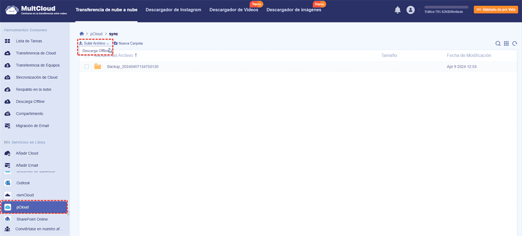The image size is (522, 236).
Task: Open user account avatar icon
Action: 410,10
